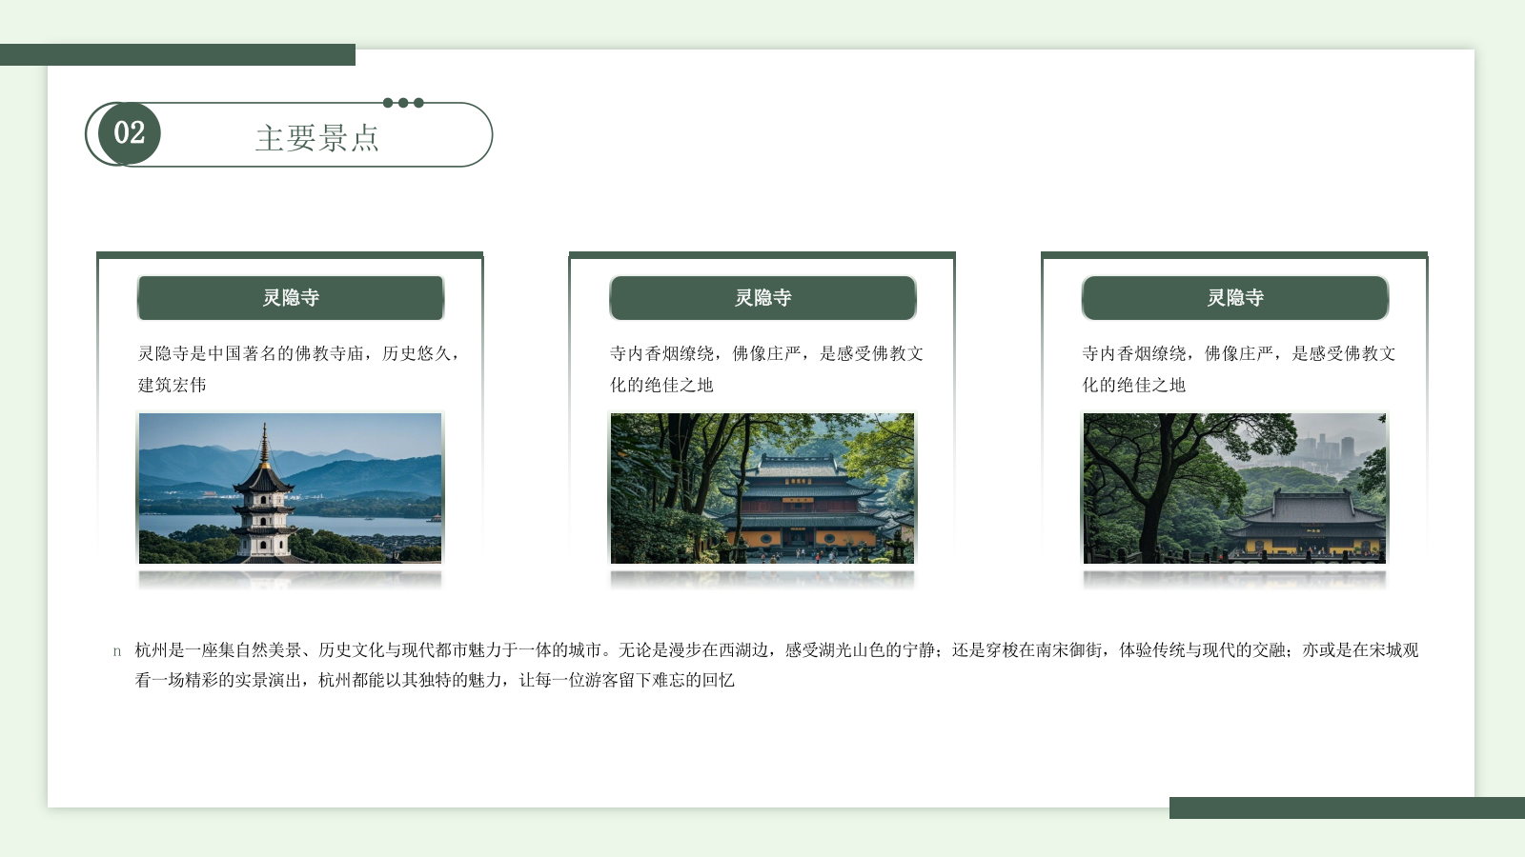This screenshot has width=1525, height=857.
Task: Select the pagoda lake photo on first card
Action: click(291, 490)
